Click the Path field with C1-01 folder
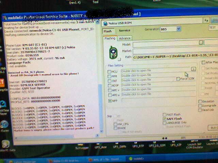The width and height of the screenshot is (218, 163). [x=175, y=57]
